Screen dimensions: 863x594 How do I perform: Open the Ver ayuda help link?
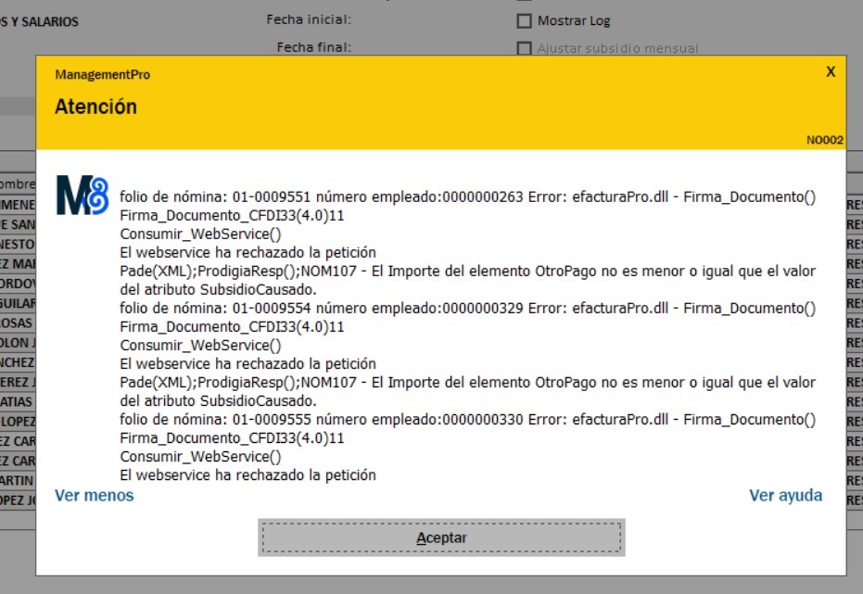tap(785, 496)
